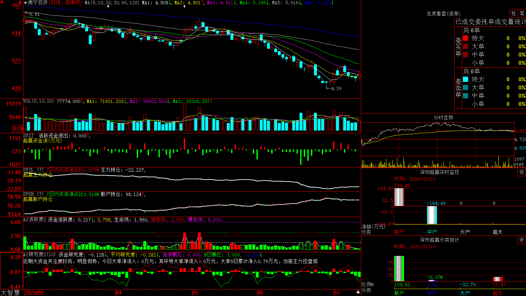Click the cyan 特大 sell-order color swatch

[466, 79]
